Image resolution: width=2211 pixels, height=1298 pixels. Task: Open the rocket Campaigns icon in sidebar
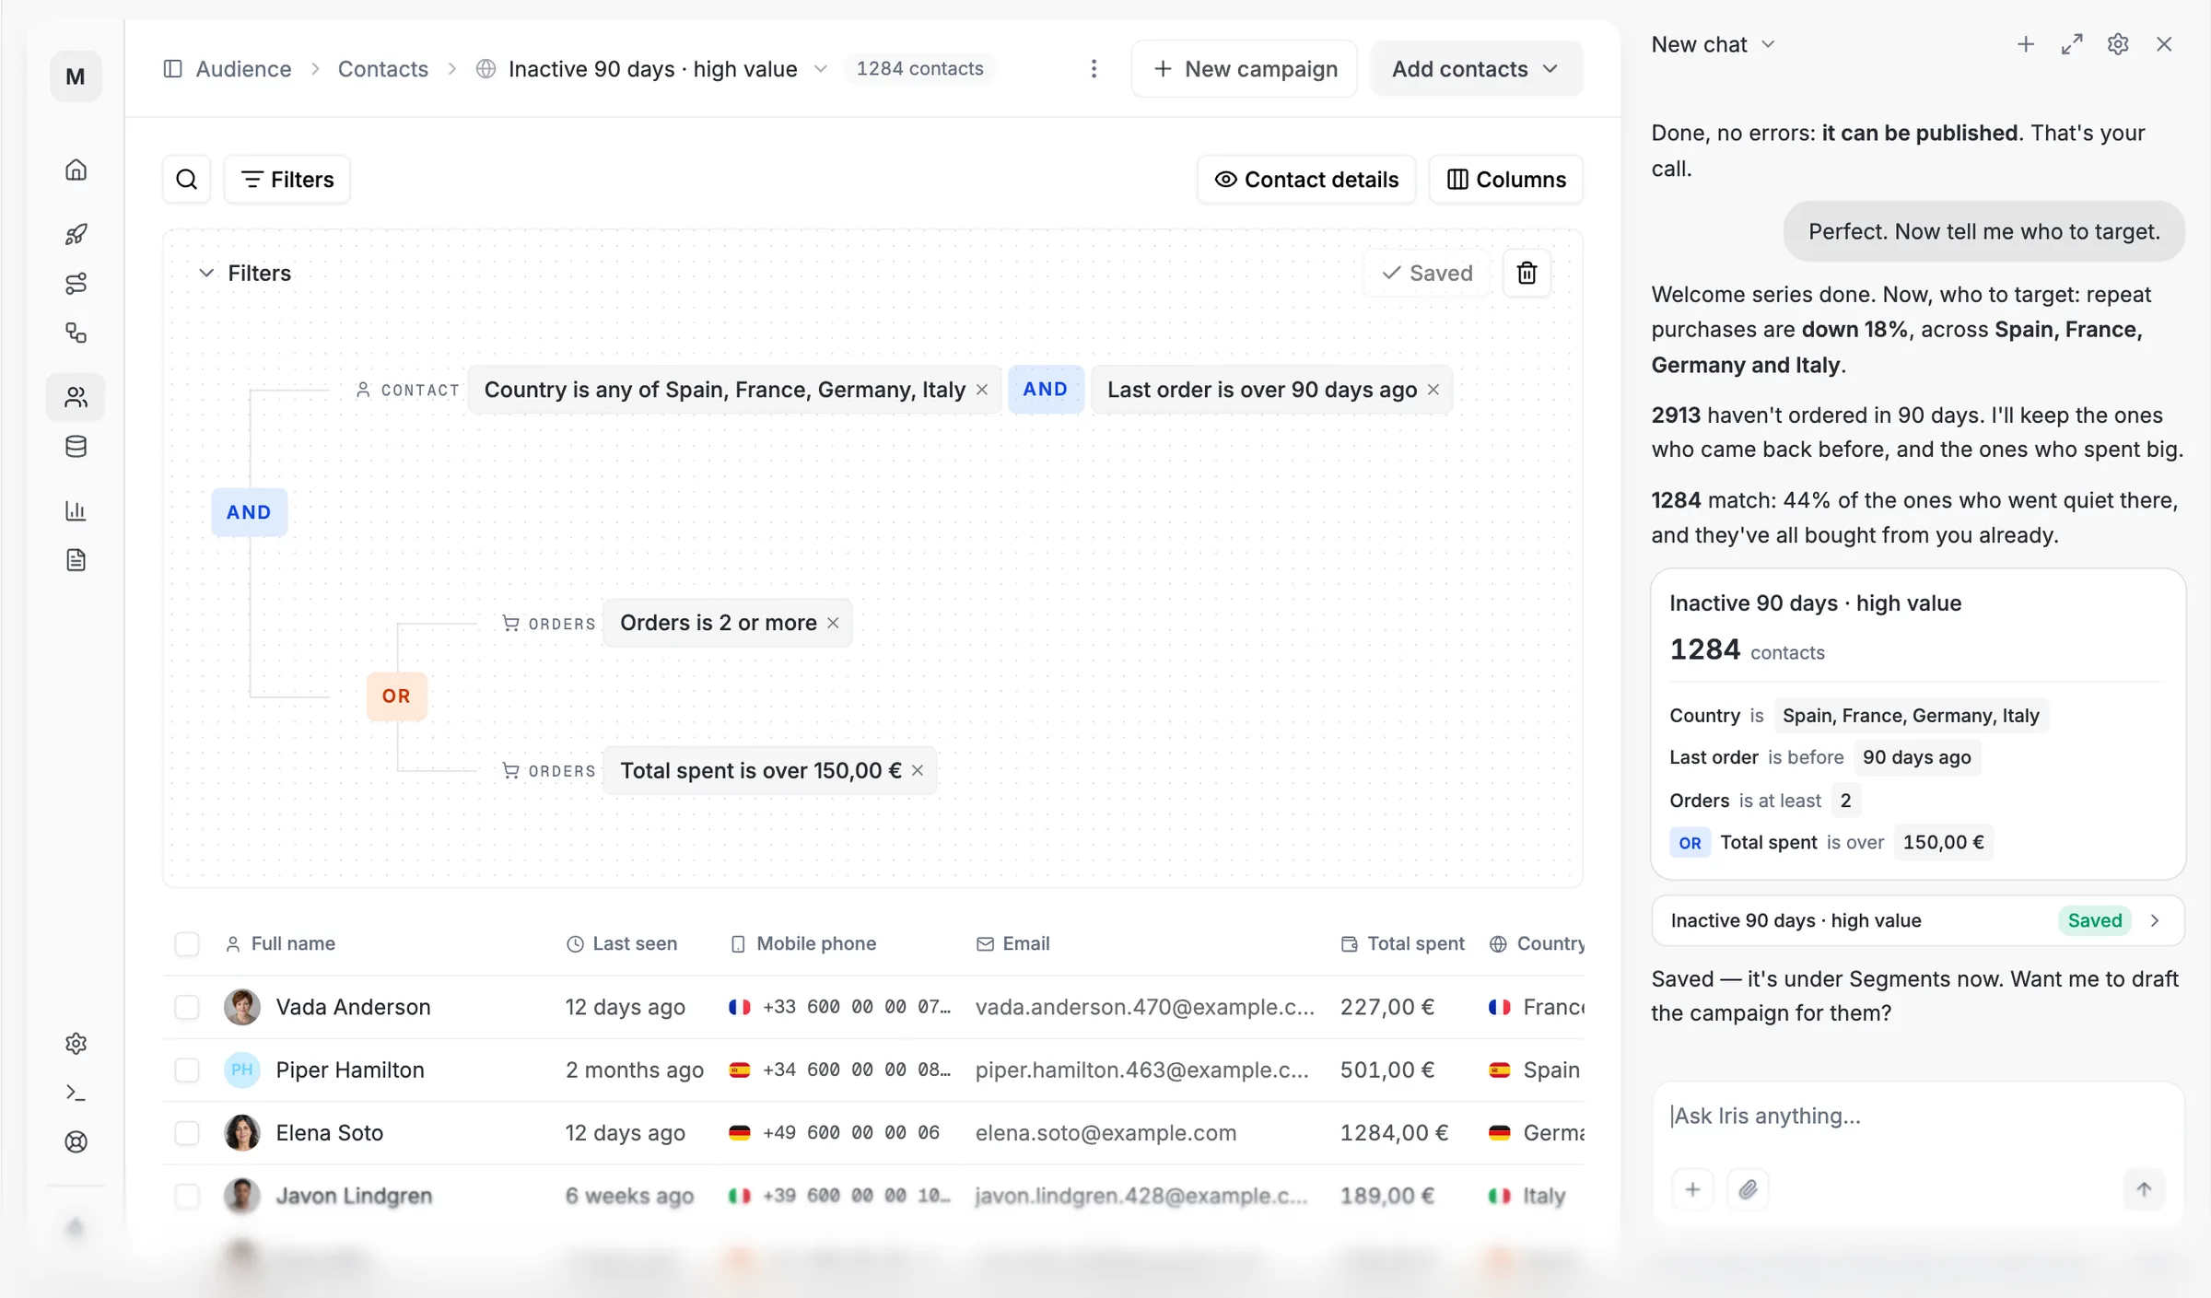(x=76, y=234)
